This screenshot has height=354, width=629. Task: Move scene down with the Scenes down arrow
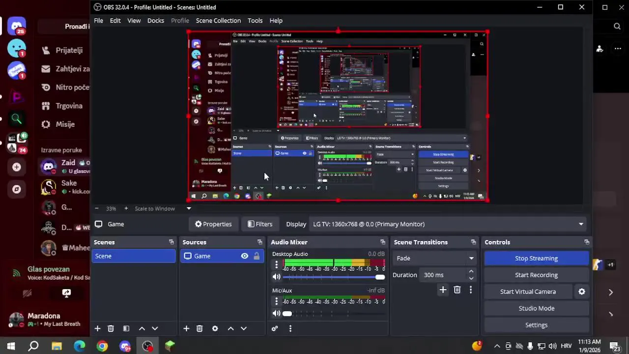[x=155, y=328]
